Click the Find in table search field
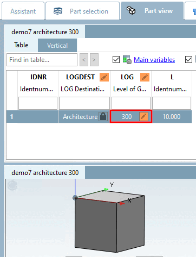The image size is (196, 257). click(x=42, y=60)
